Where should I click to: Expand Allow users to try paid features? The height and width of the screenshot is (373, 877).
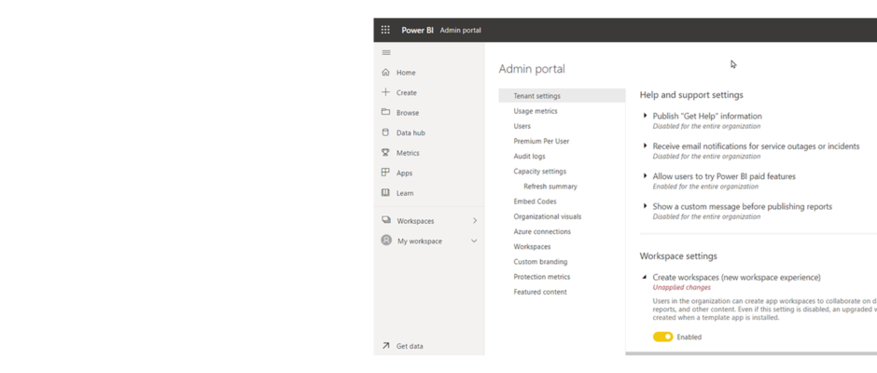[x=646, y=175]
